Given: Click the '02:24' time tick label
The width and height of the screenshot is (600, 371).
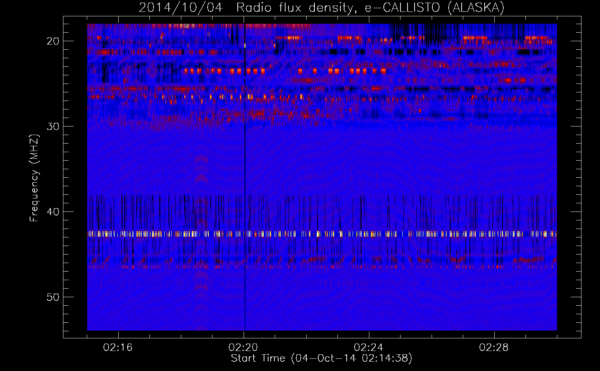Looking at the screenshot, I should point(369,348).
